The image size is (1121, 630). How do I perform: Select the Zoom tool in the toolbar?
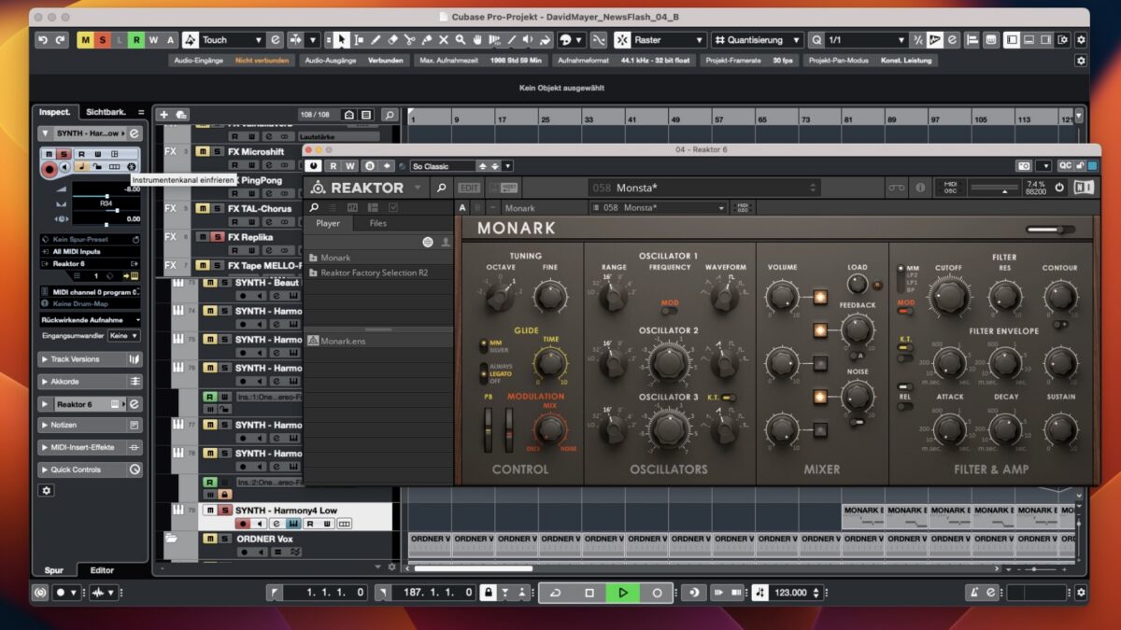click(461, 40)
